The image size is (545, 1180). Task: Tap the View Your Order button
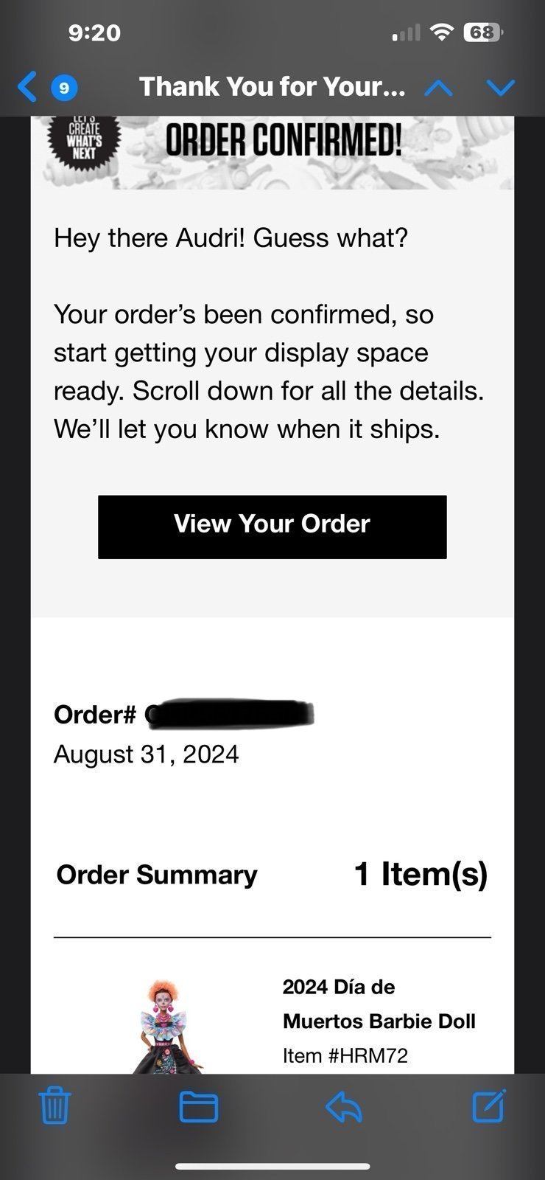[x=272, y=527]
